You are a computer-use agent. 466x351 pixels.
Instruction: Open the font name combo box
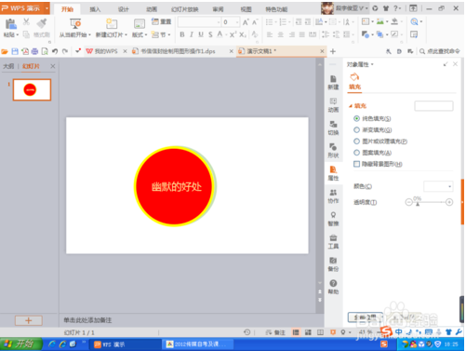click(199, 22)
